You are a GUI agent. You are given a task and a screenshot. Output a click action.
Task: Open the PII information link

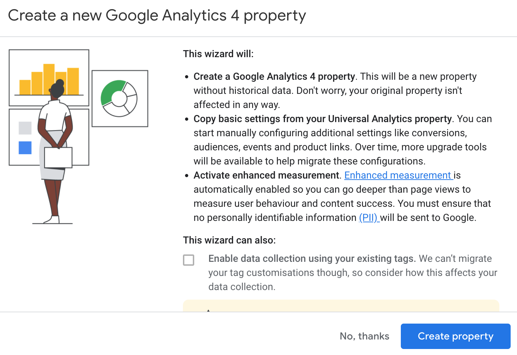pyautogui.click(x=369, y=218)
